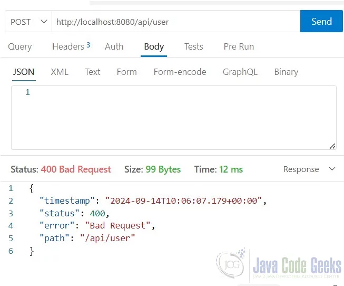
Task: Click inside the JSON body editor
Action: [174, 118]
